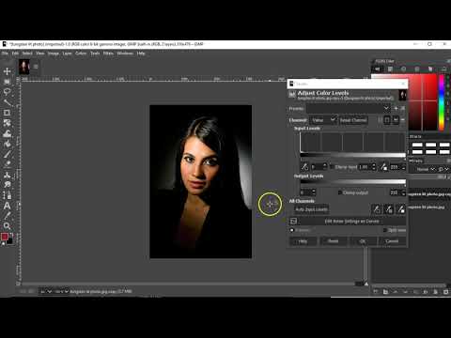451x338 pixels.
Task: Select the Bucket Fill tool
Action: [7, 144]
